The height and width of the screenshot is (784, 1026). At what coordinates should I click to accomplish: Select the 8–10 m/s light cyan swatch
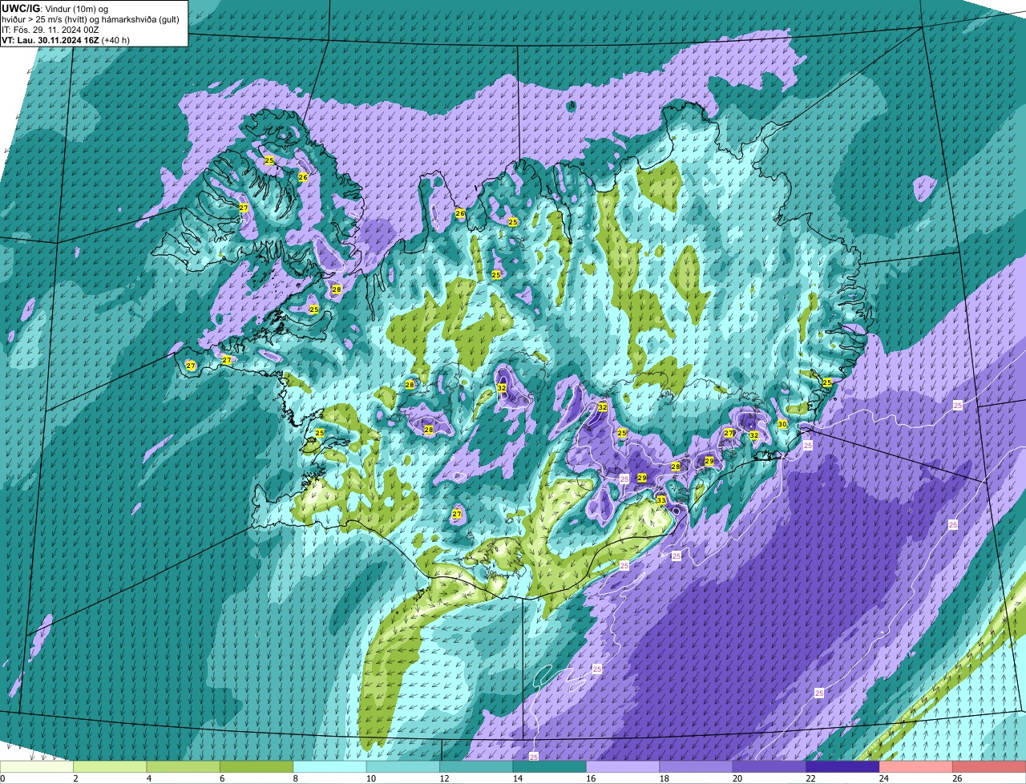[x=330, y=767]
